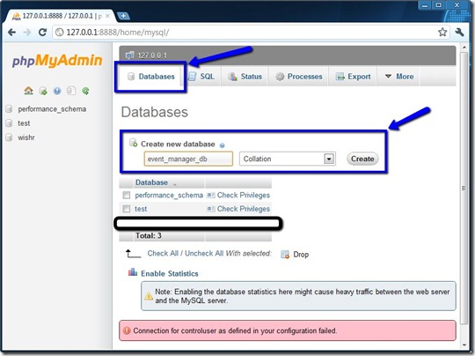Switch to the SQL tab
The width and height of the screenshot is (475, 356).
pyautogui.click(x=201, y=77)
